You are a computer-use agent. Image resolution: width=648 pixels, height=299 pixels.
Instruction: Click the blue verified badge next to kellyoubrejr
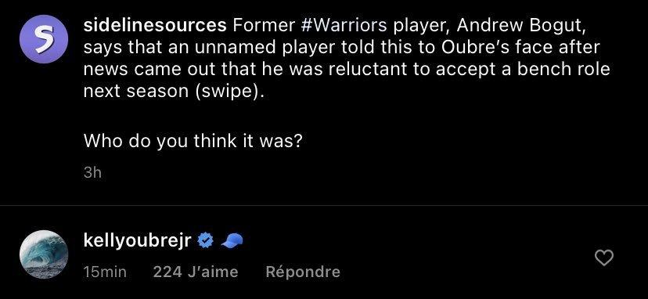pos(205,240)
